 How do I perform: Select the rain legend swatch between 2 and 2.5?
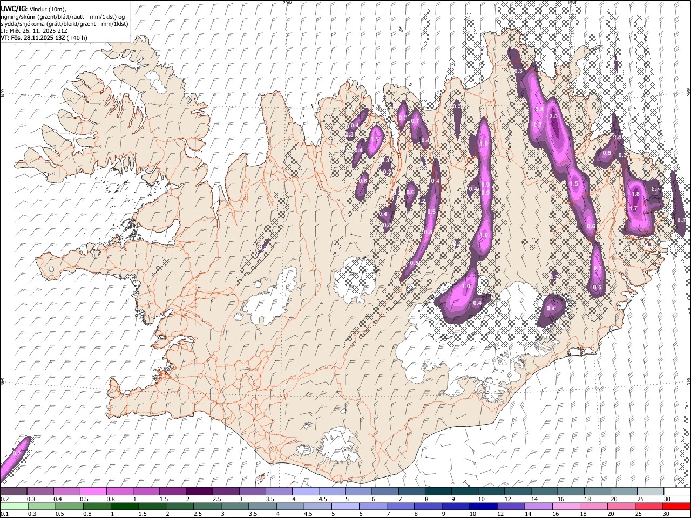180,507
